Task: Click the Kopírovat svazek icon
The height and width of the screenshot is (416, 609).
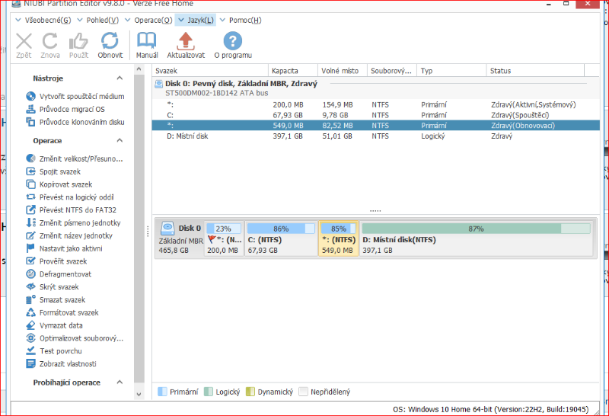Action: coord(30,184)
